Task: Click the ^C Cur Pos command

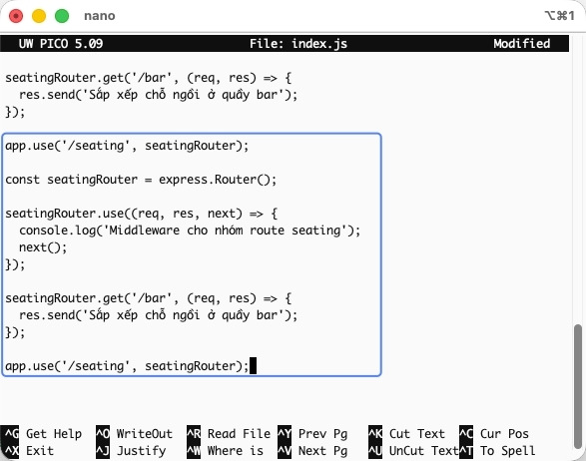Action: (x=494, y=433)
